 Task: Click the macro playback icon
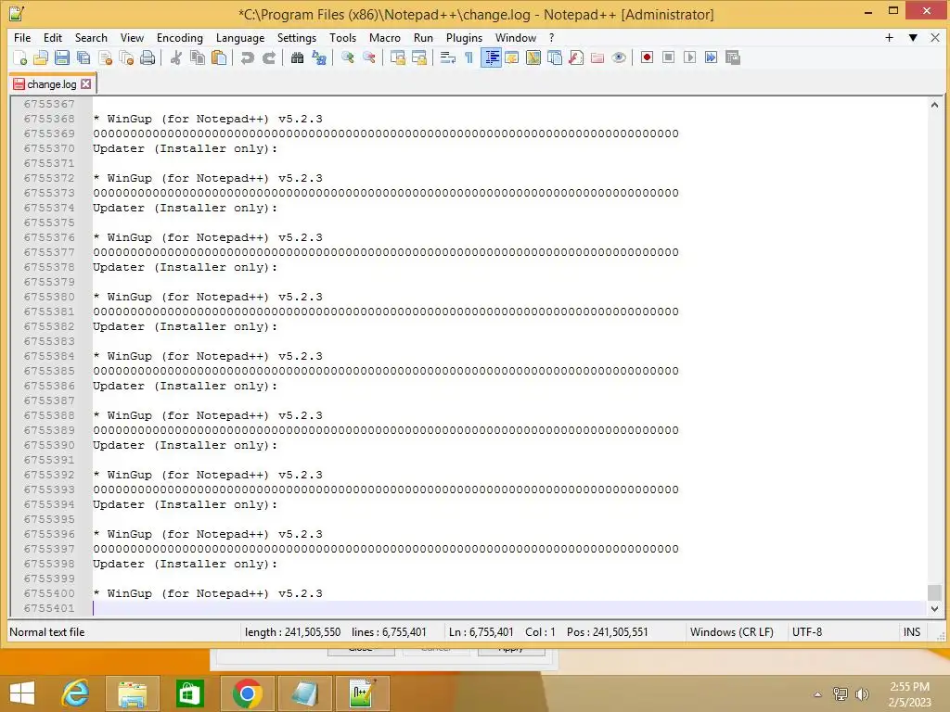[x=689, y=57]
